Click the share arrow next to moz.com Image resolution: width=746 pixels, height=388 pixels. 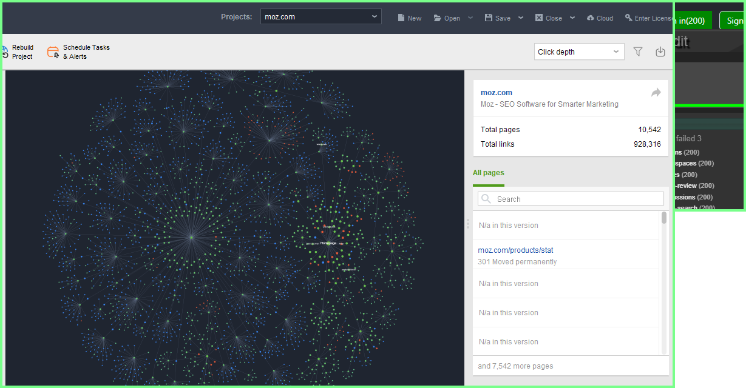tap(656, 93)
